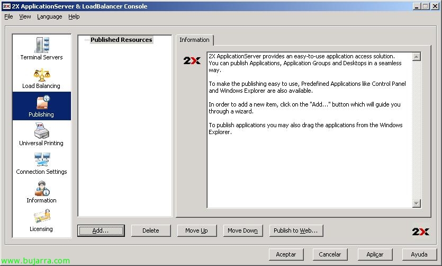Screen dimensions: 442x266
Task: Click the Connection Settings label
Action: click(x=41, y=172)
